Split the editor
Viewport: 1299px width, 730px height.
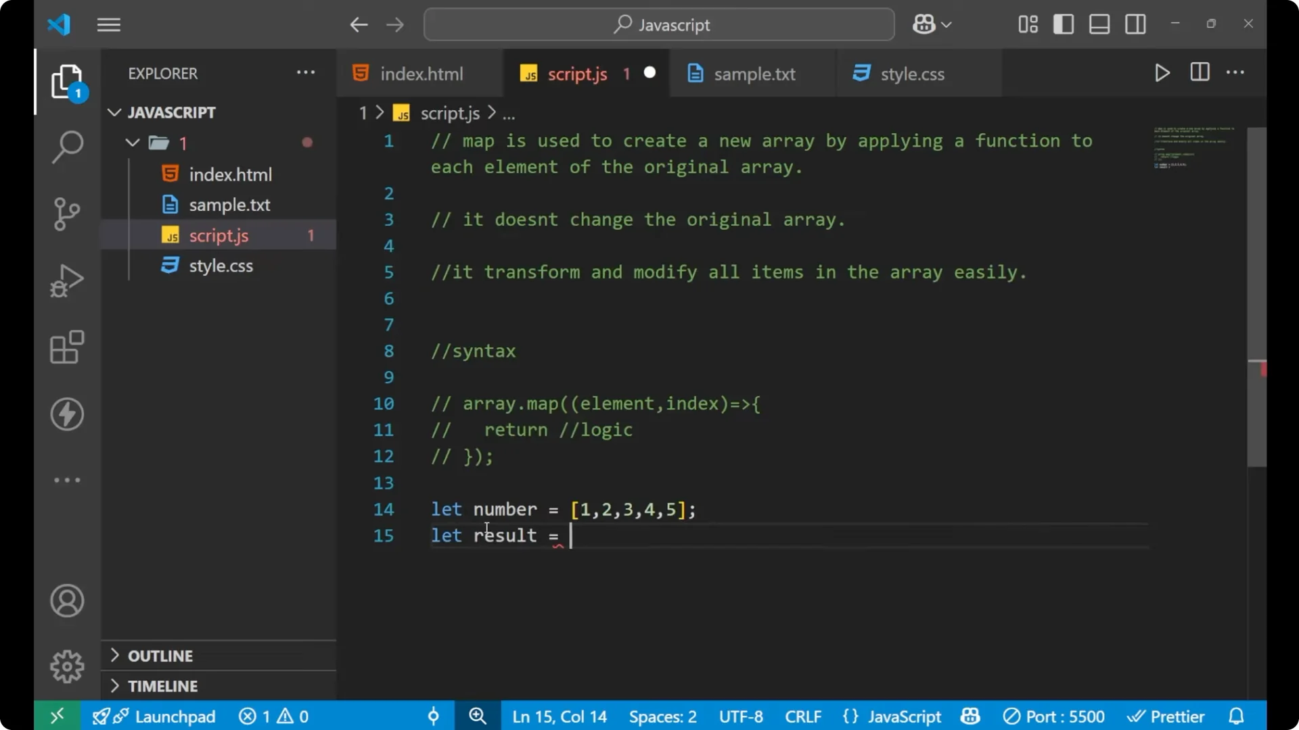[1200, 73]
